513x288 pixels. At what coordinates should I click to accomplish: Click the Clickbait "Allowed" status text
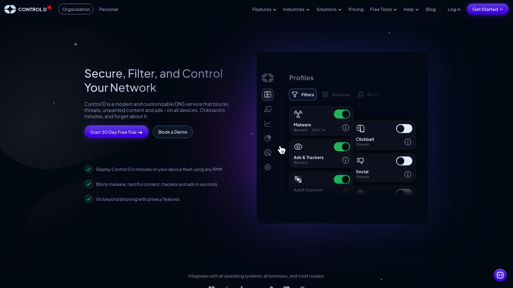362,145
